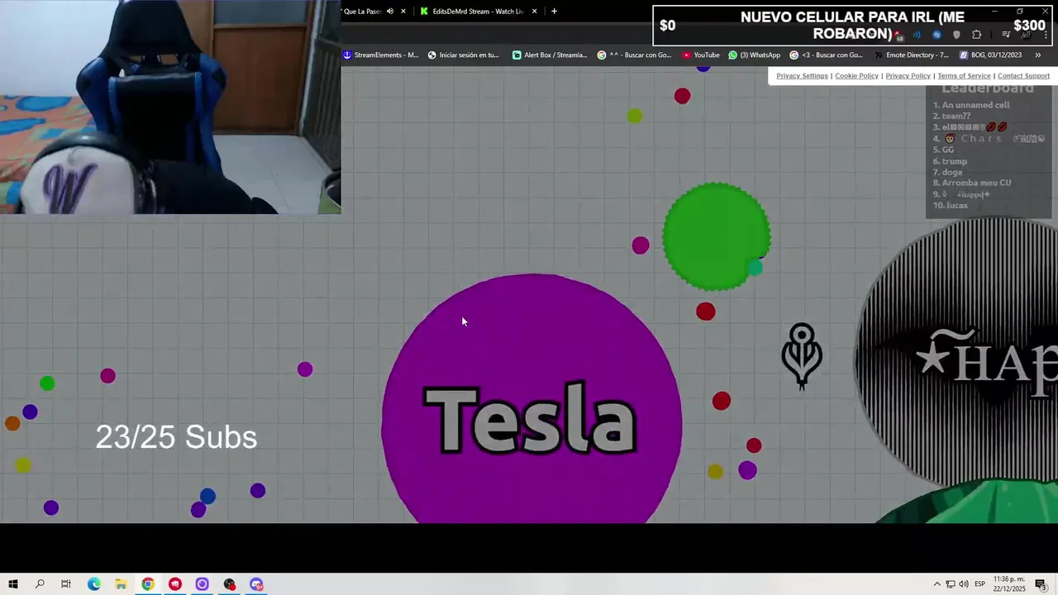Viewport: 1058px width, 595px height.
Task: Open the 'Iniciar sesión en tu...' bookmark
Action: click(464, 55)
